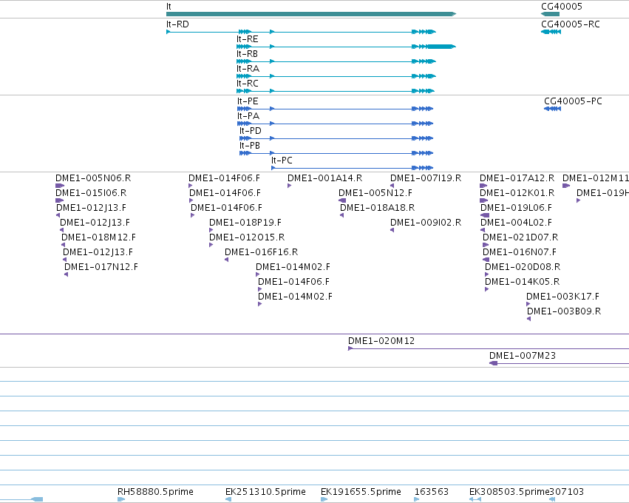This screenshot has width=629, height=503.
Task: Click BAC end DME1-015I06.R
Action: click(91, 193)
